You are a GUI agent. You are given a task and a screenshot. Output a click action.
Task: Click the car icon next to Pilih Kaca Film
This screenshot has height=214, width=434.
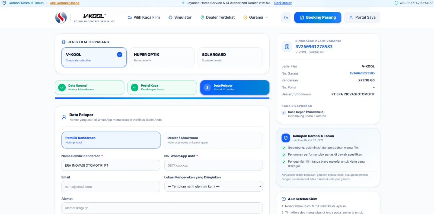(130, 18)
